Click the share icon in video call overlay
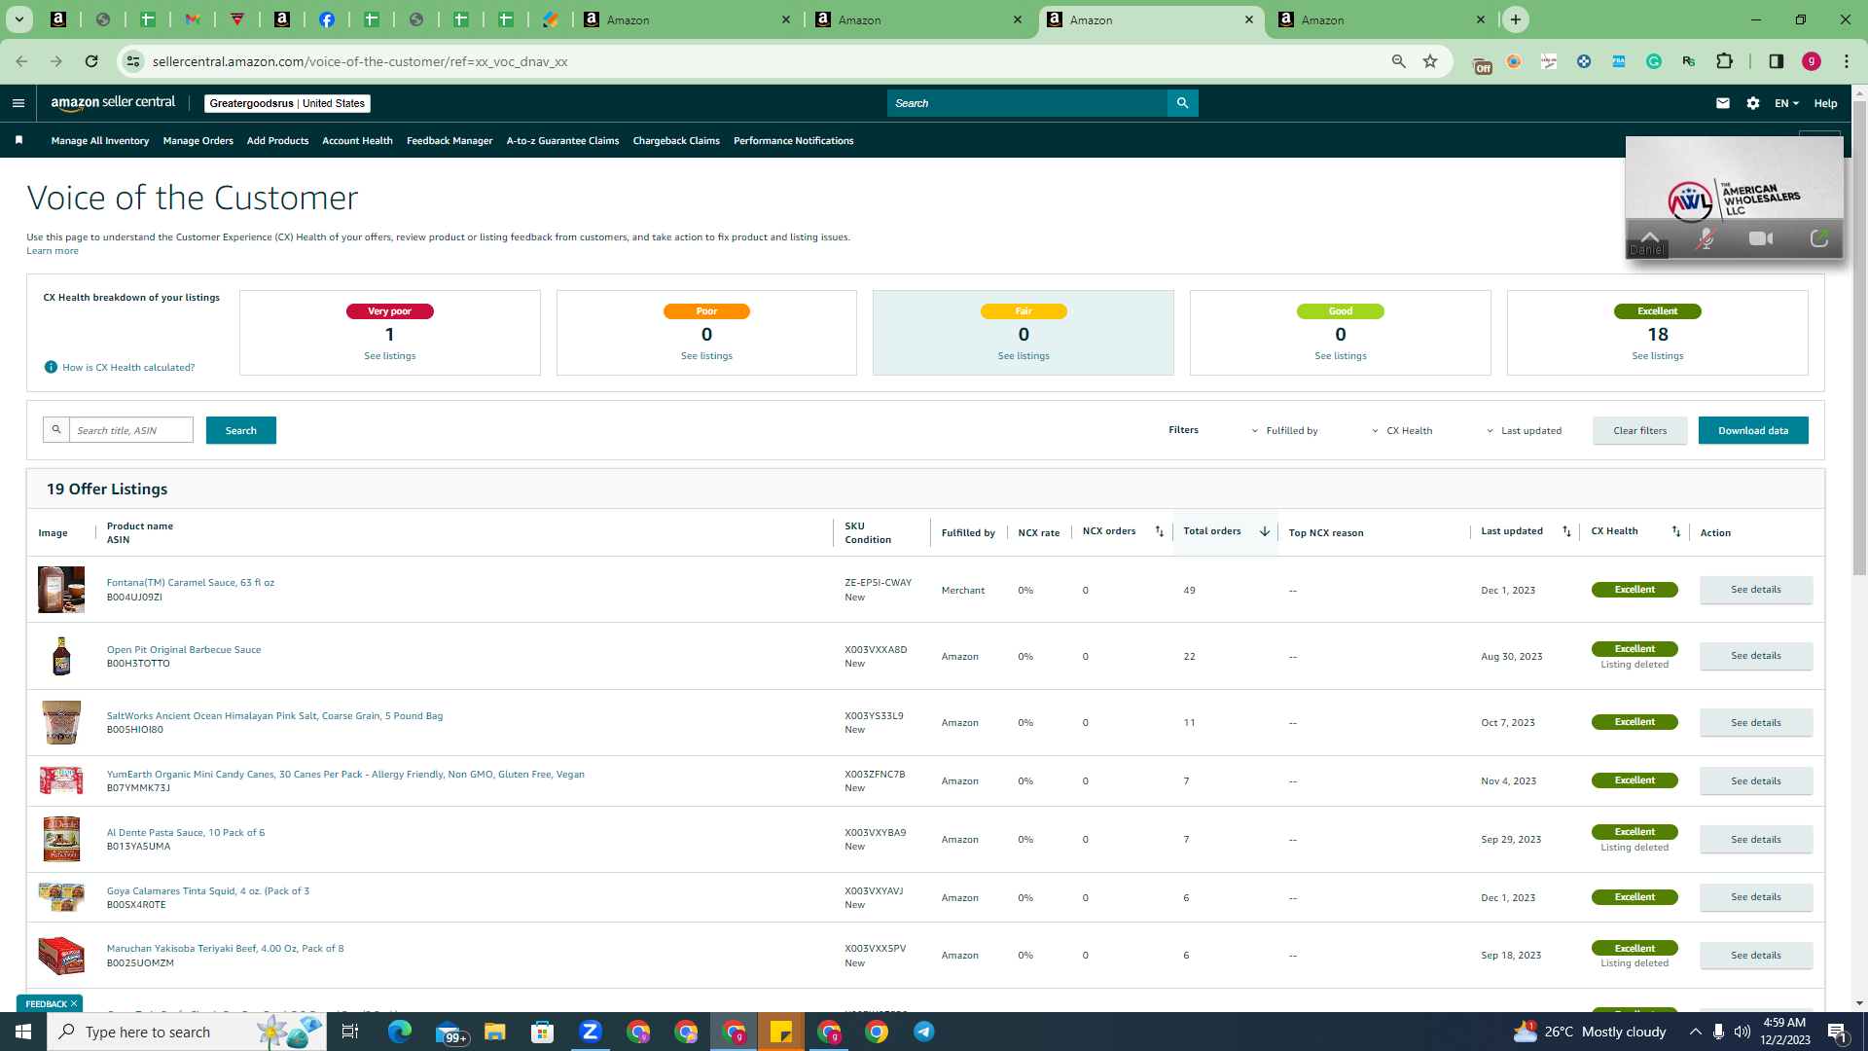1868x1051 pixels. [1818, 238]
